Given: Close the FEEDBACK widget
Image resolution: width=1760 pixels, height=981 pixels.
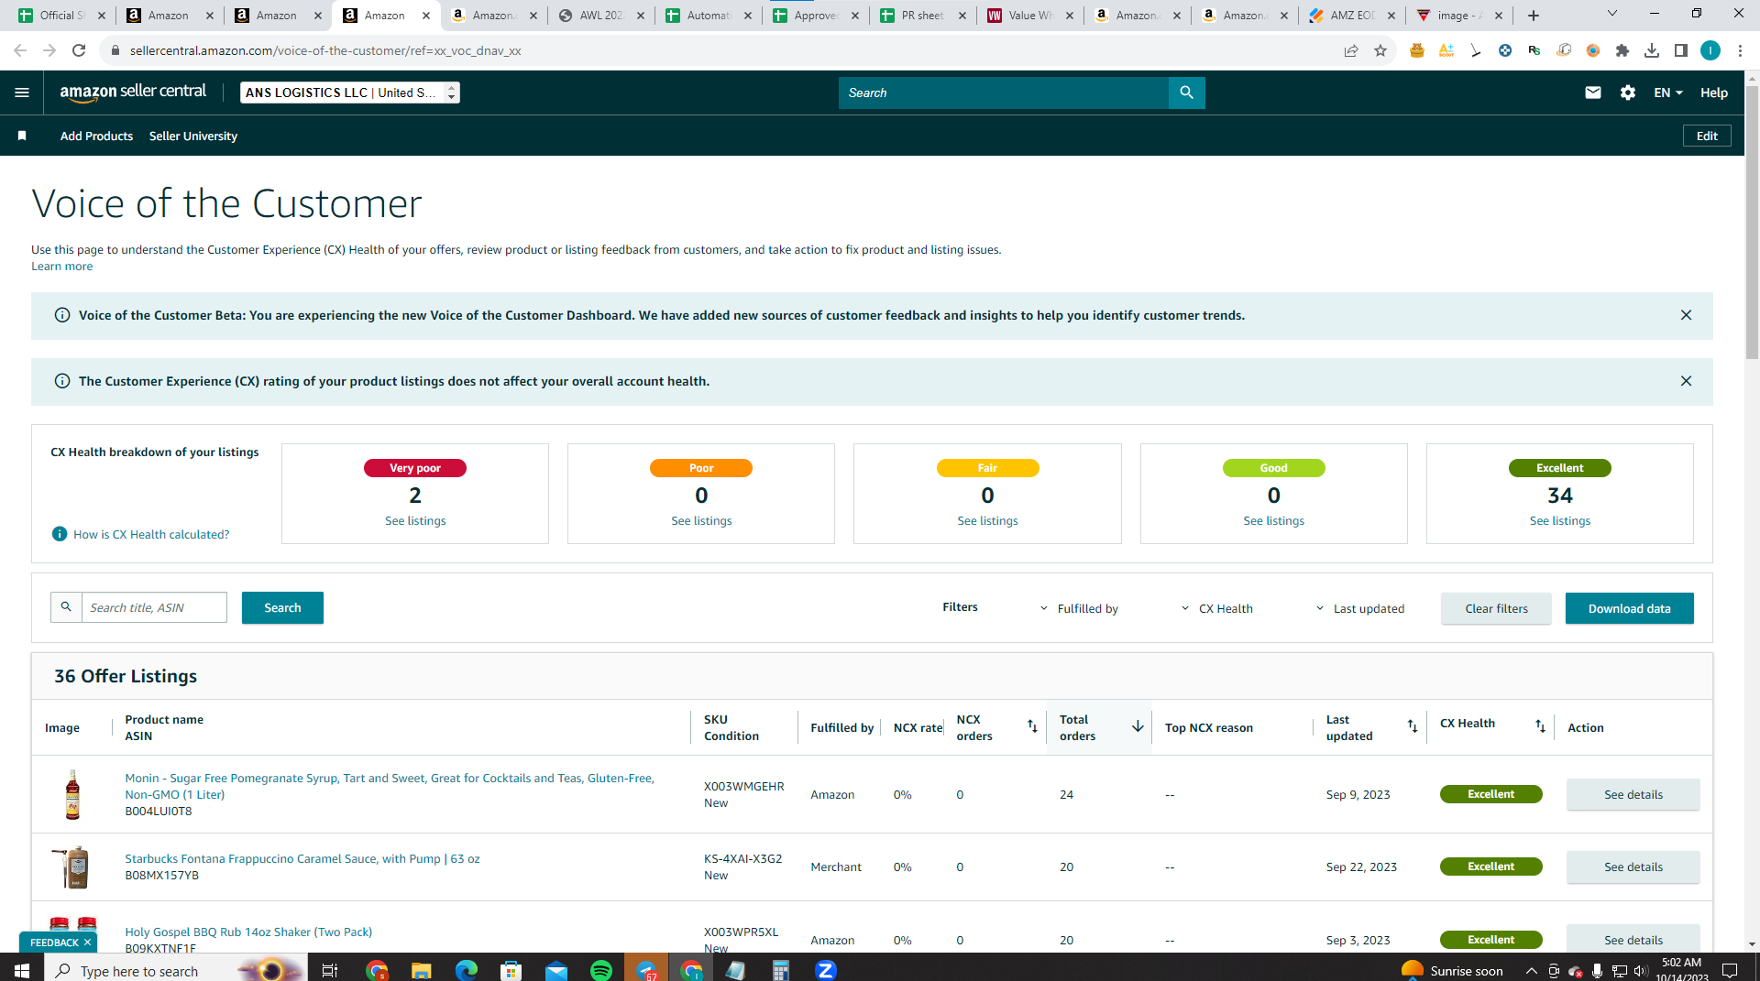Looking at the screenshot, I should coord(87,943).
